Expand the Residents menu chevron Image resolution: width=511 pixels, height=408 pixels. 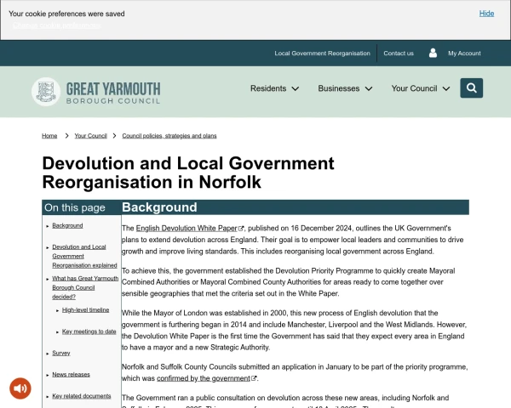coord(296,88)
